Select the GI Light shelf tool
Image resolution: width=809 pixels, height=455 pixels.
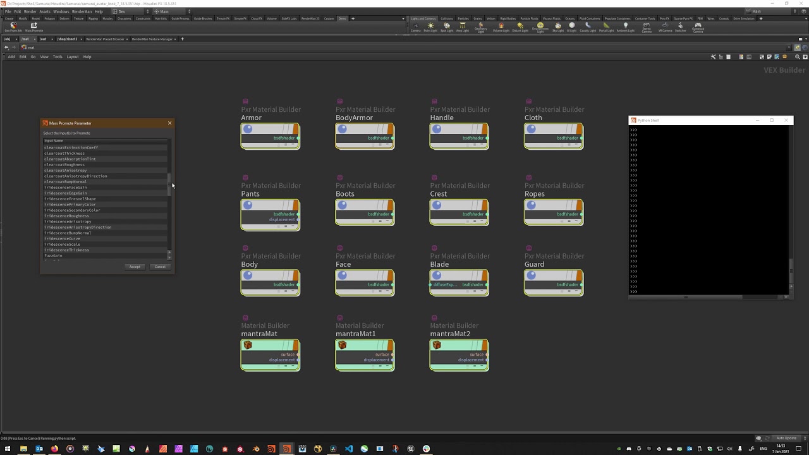click(x=572, y=27)
